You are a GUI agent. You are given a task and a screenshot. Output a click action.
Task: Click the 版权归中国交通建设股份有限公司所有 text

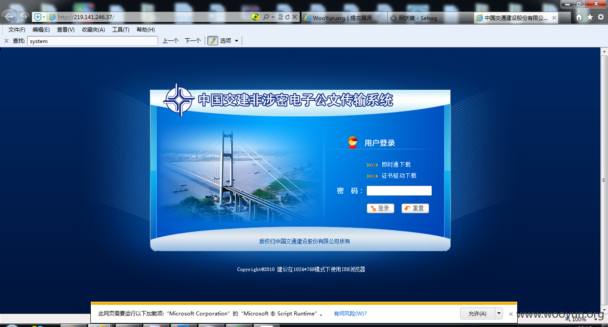coord(305,242)
